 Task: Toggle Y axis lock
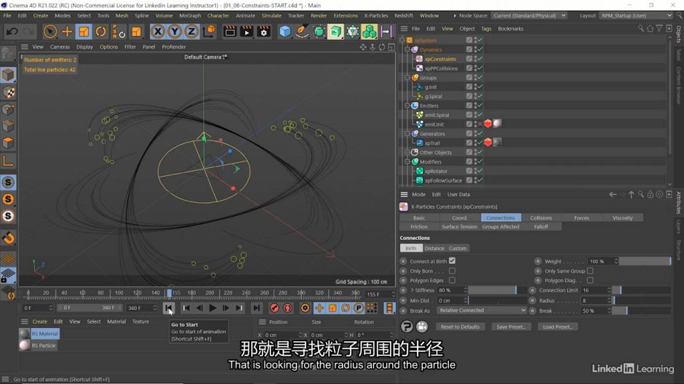coord(174,31)
